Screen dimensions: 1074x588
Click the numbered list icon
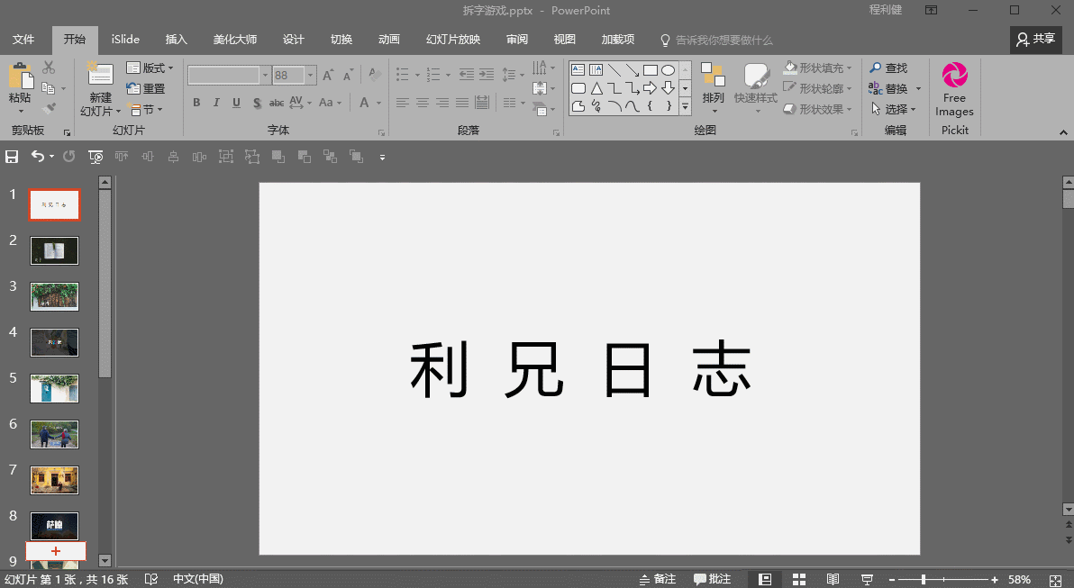[x=432, y=75]
